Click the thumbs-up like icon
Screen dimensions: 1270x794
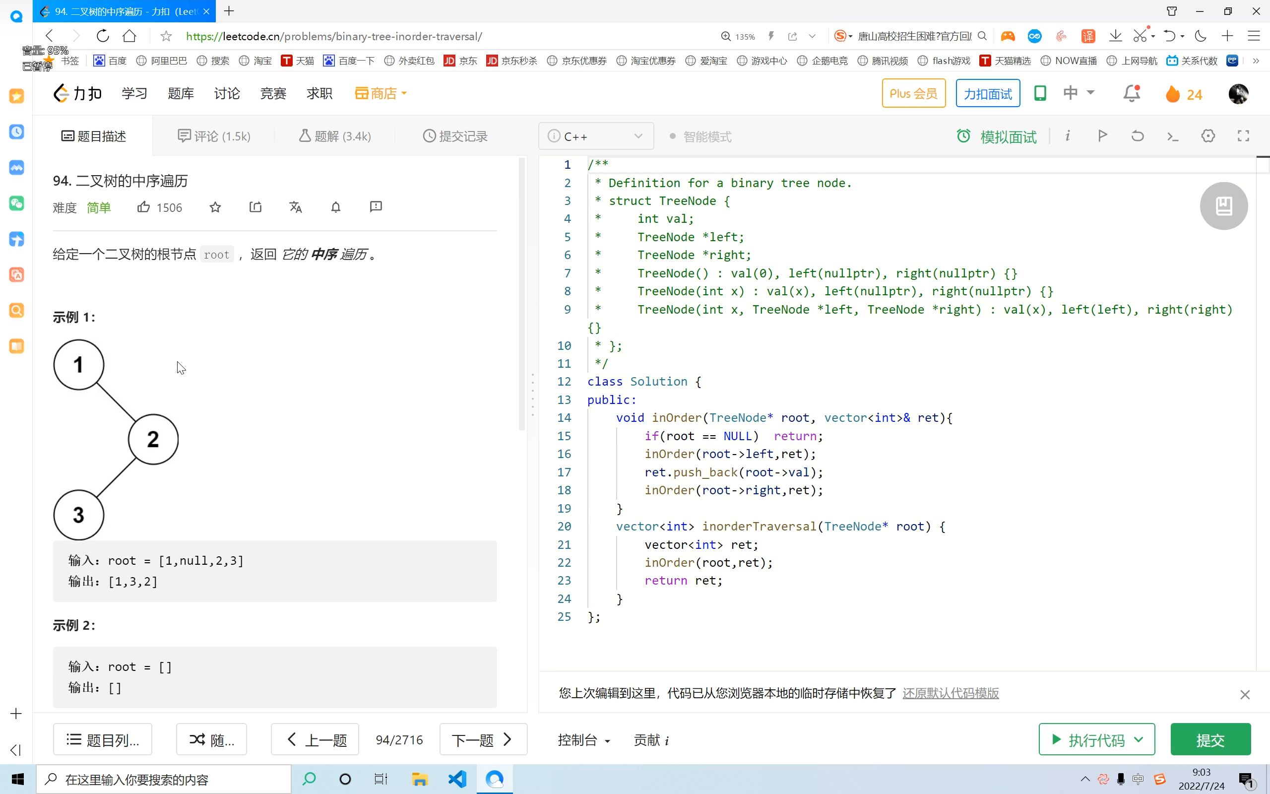[x=143, y=207]
